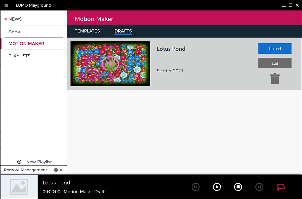Image resolution: width=302 pixels, height=199 pixels.
Task: Open the hamburger menu
Action: [7, 5]
